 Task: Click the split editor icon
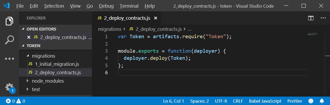click(x=311, y=18)
